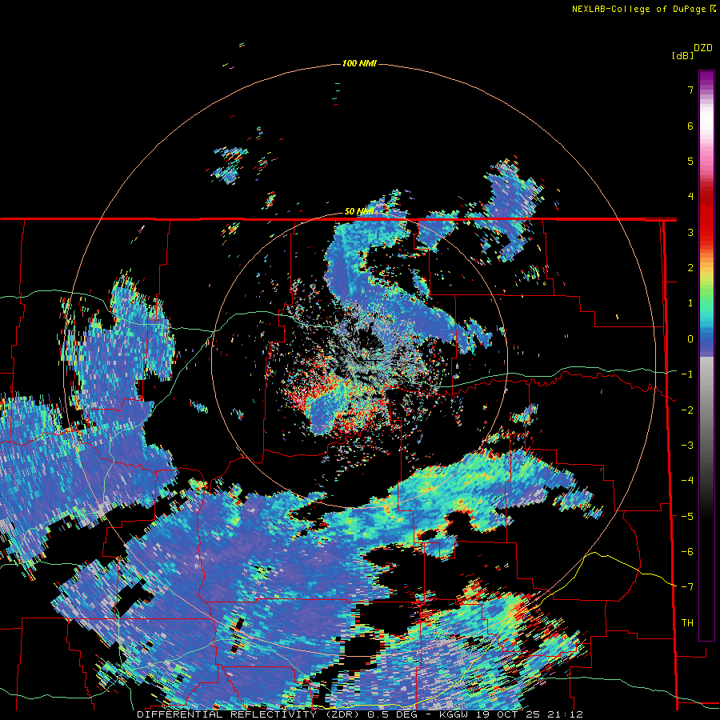This screenshot has height=720, width=720.
Task: Click the -5 scale label
Action: point(687,517)
